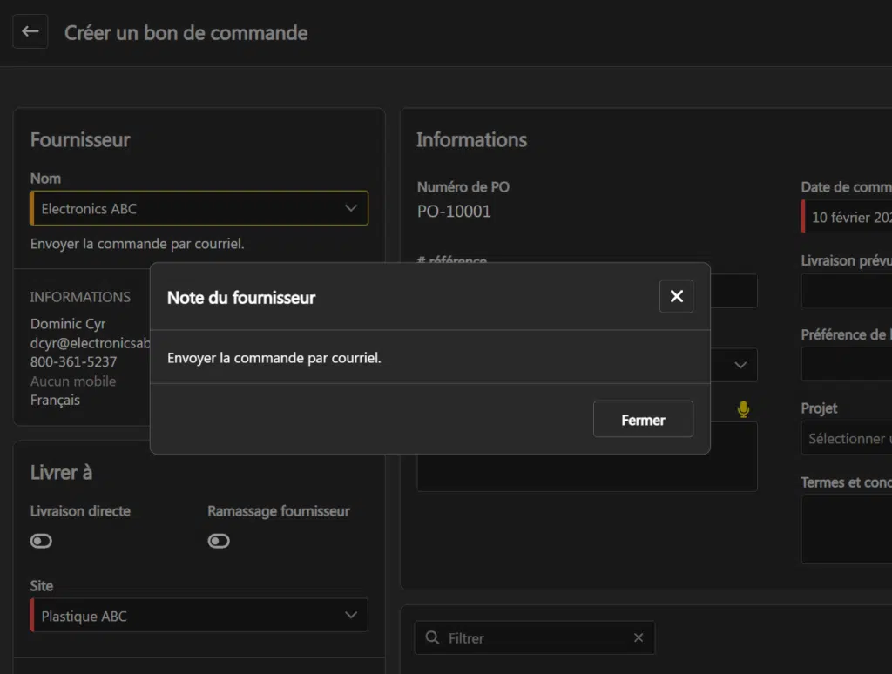Screen dimensions: 892x674
Task: Click the magnifier icon in Filtrer box
Action: pos(432,638)
